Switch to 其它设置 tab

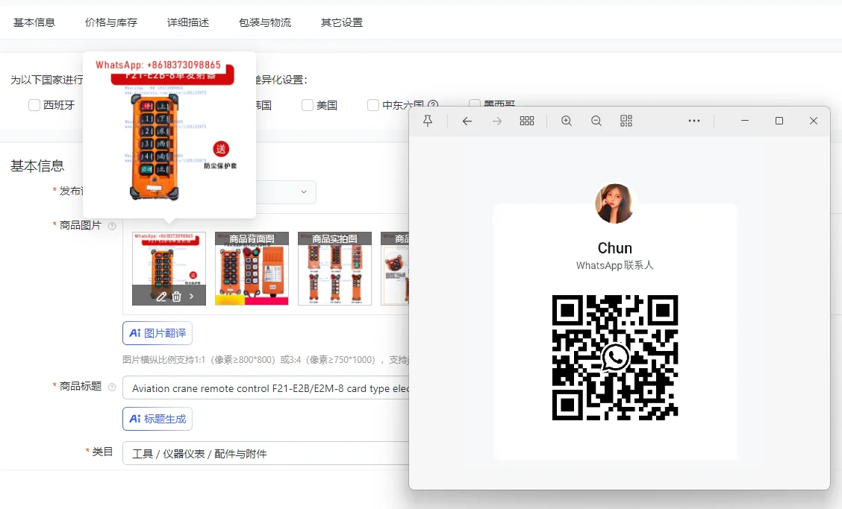[342, 22]
